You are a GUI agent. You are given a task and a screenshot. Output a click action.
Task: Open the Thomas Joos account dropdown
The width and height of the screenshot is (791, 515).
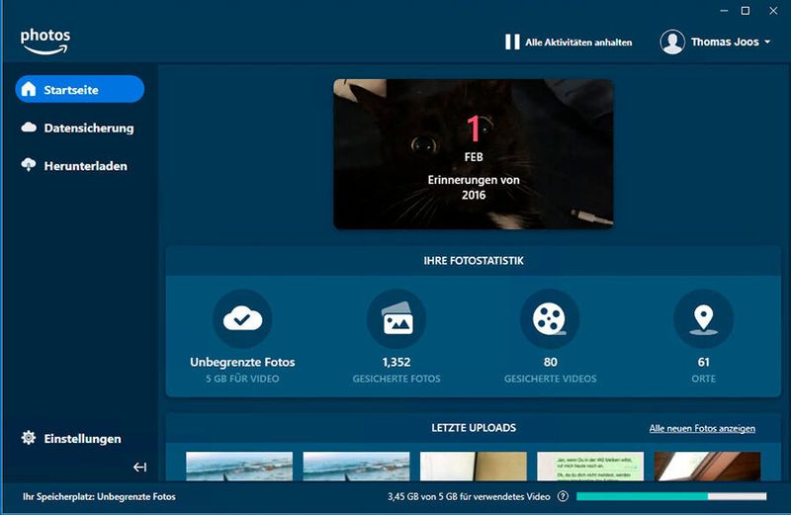[730, 42]
